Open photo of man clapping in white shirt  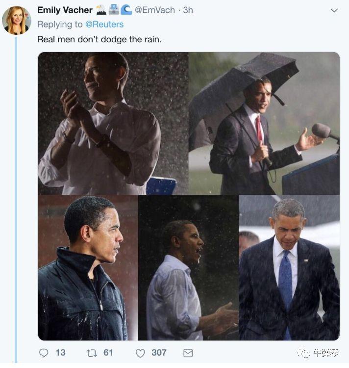click(x=113, y=123)
